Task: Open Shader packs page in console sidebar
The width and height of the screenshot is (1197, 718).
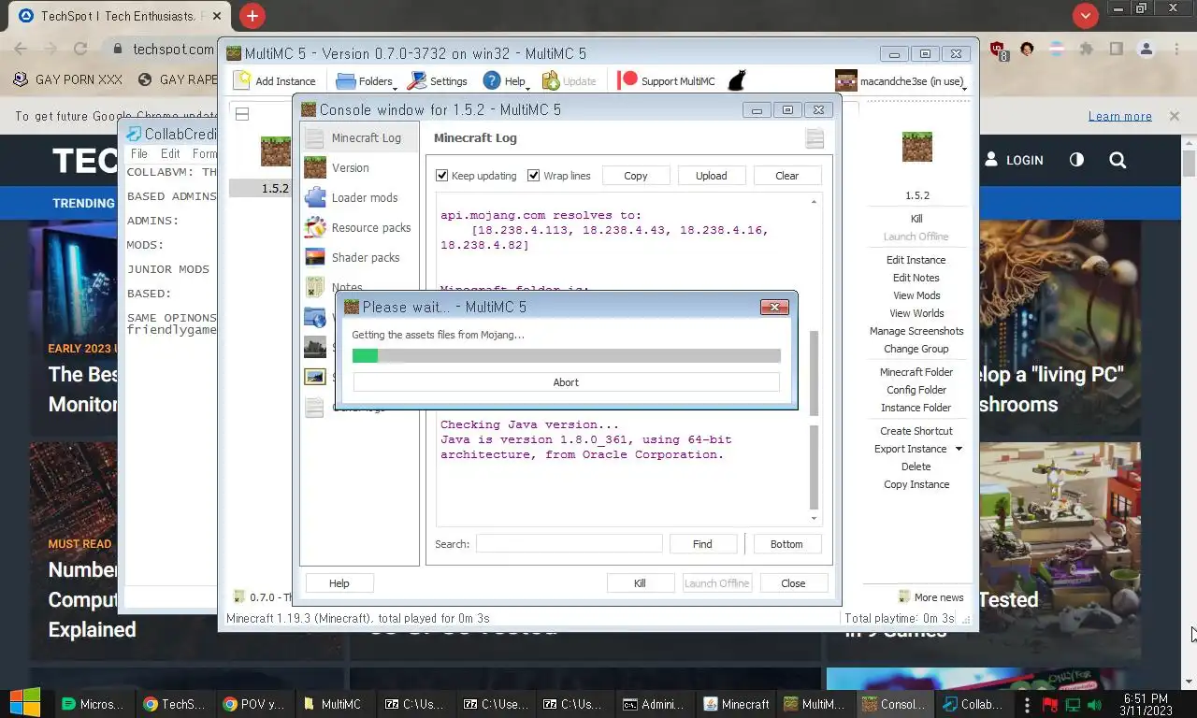Action: point(359,257)
